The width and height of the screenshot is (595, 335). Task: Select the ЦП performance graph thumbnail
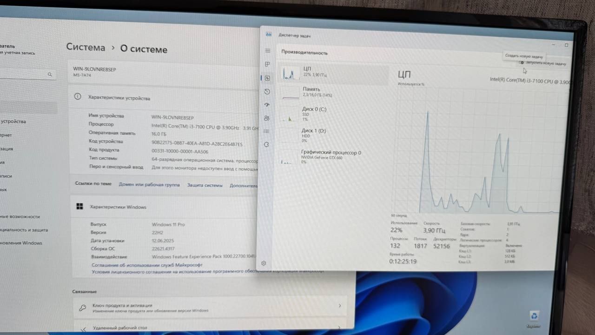click(291, 74)
